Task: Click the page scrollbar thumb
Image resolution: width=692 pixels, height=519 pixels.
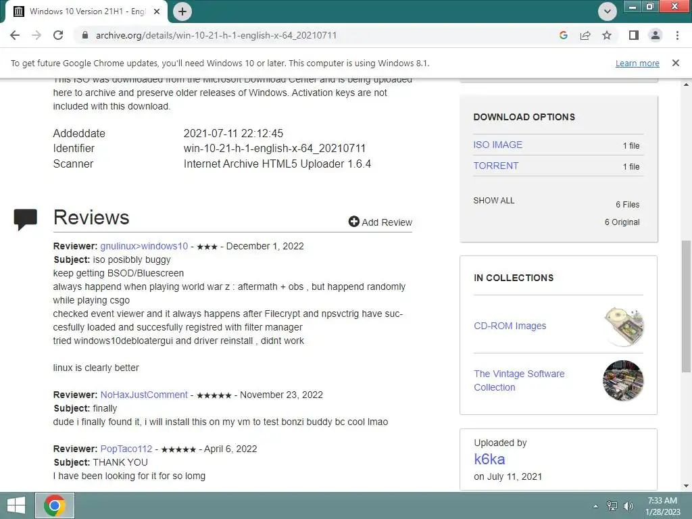Action: coord(686,307)
